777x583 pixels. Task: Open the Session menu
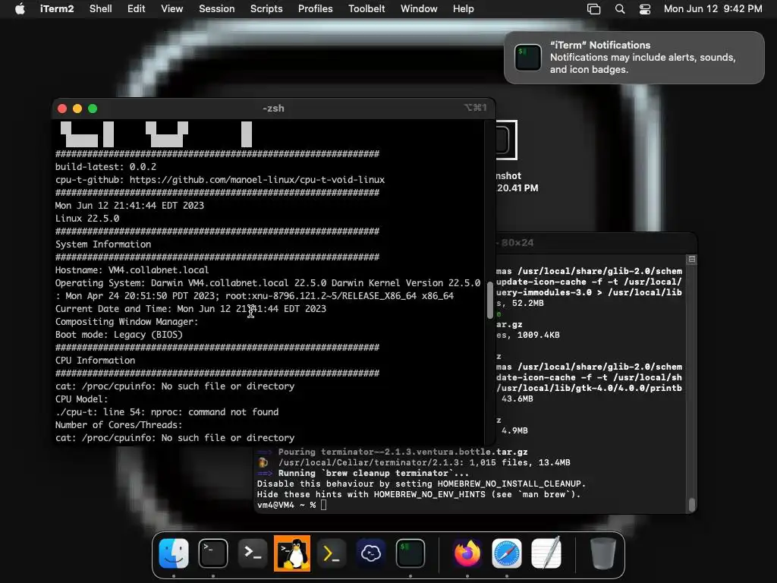tap(217, 9)
